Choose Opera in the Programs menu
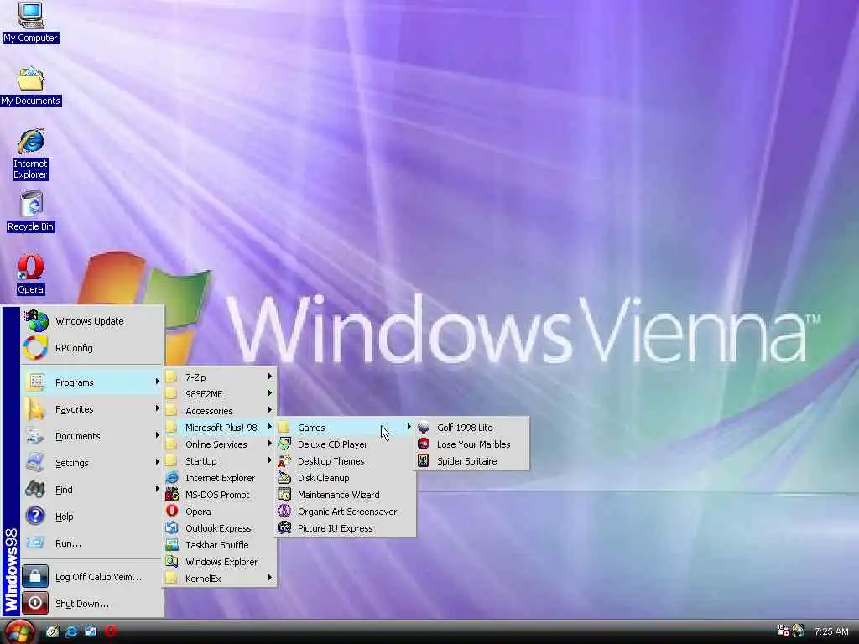This screenshot has width=859, height=644. [x=219, y=512]
